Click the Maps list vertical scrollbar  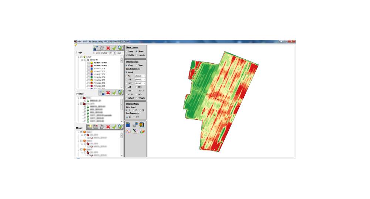coord(122,144)
